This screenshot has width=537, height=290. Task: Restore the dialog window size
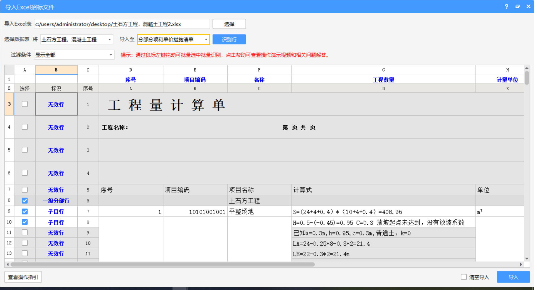pos(518,7)
